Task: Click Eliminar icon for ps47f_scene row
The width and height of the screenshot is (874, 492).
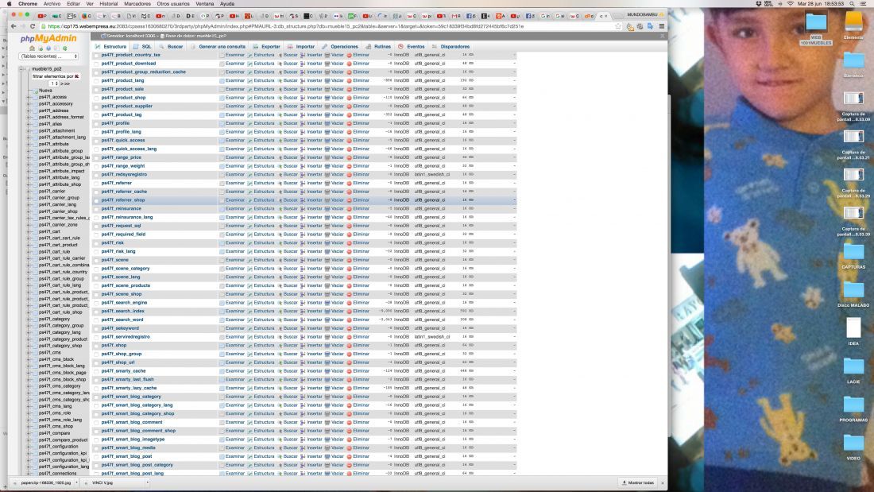Action: point(350,260)
